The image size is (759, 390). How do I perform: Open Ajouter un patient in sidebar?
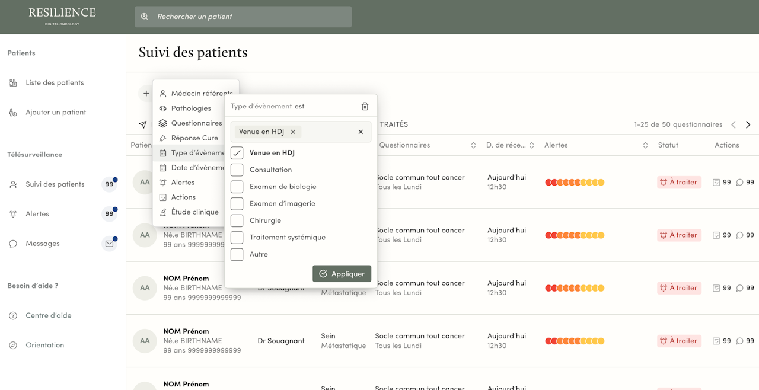click(x=56, y=112)
